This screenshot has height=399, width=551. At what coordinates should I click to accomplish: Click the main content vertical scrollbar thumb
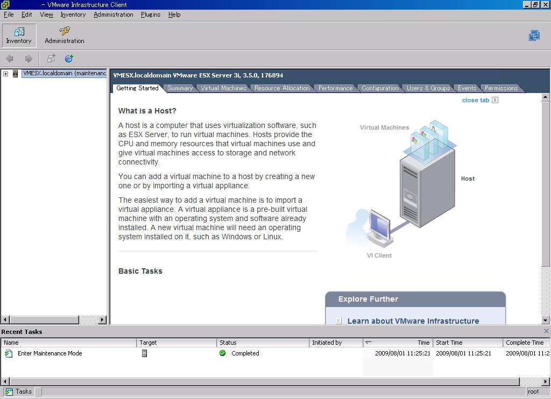[x=546, y=183]
